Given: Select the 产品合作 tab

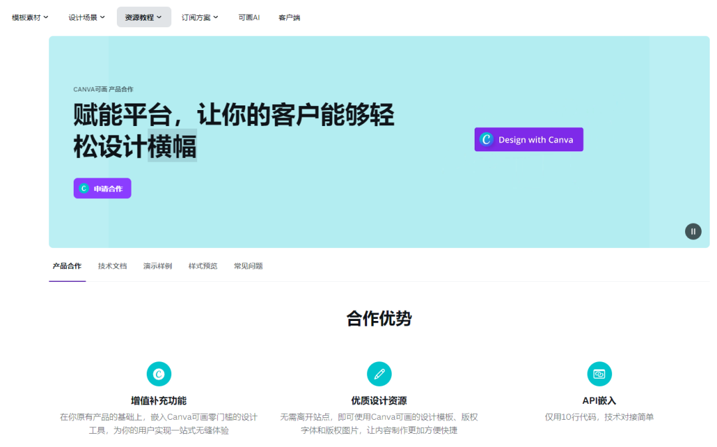Looking at the screenshot, I should click(67, 266).
